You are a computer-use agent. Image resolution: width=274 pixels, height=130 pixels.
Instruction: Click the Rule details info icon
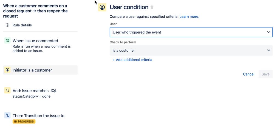[7, 25]
